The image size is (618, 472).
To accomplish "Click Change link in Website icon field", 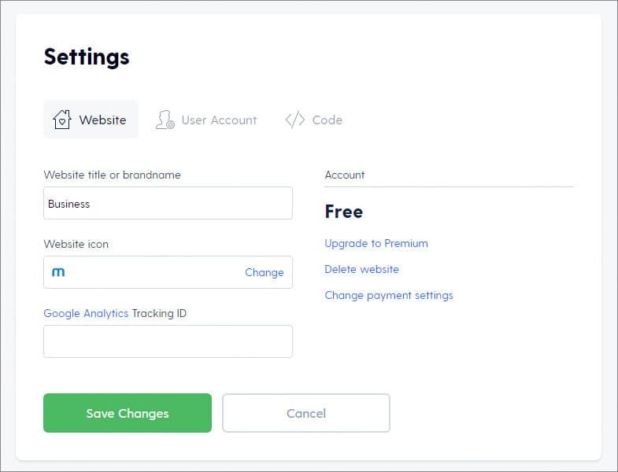I will point(264,272).
